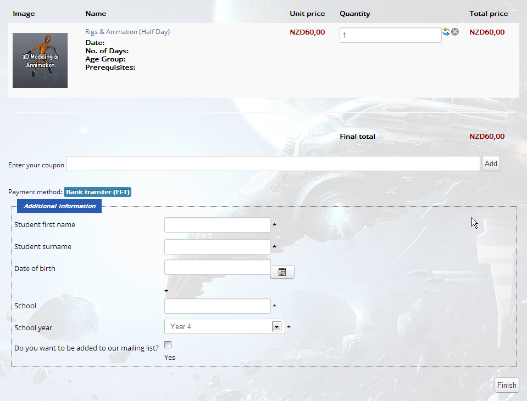Tick the mailing list Yes checkbox

tap(168, 345)
